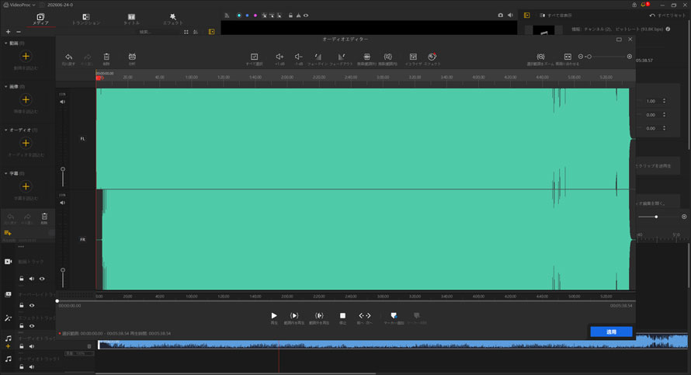Lock the video track

point(21,279)
